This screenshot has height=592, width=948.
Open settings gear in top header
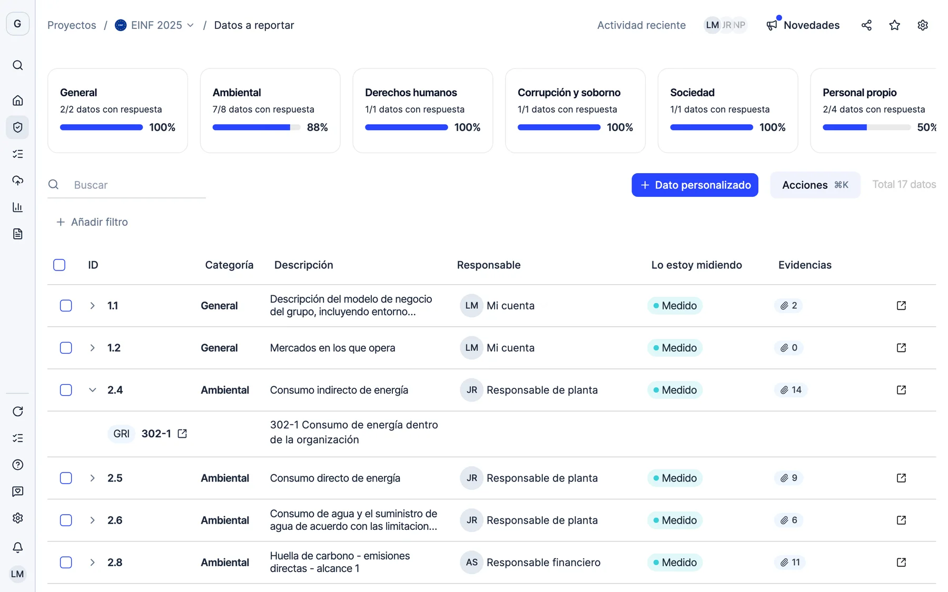coord(922,25)
